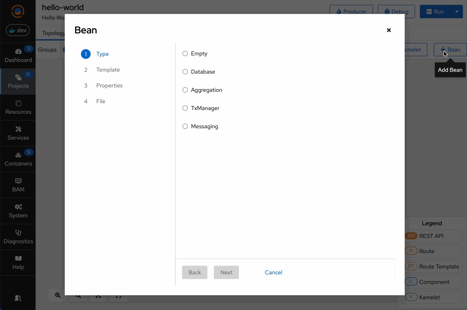
Task: Close the Bean dialog with X
Action: [x=388, y=30]
